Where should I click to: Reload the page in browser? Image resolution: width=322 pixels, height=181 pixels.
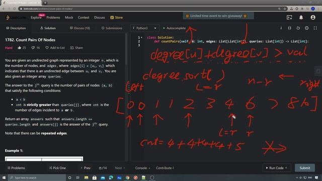point(15,9)
